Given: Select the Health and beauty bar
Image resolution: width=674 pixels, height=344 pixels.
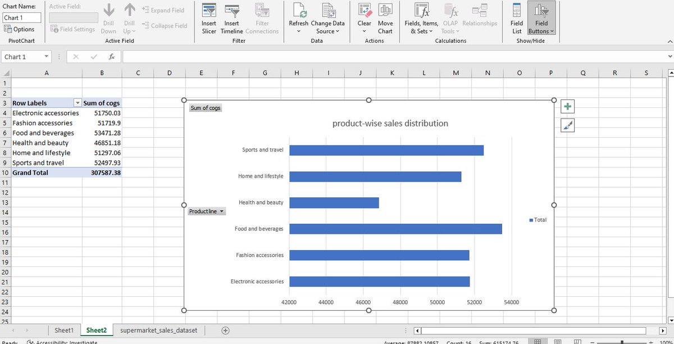Looking at the screenshot, I should click(334, 202).
